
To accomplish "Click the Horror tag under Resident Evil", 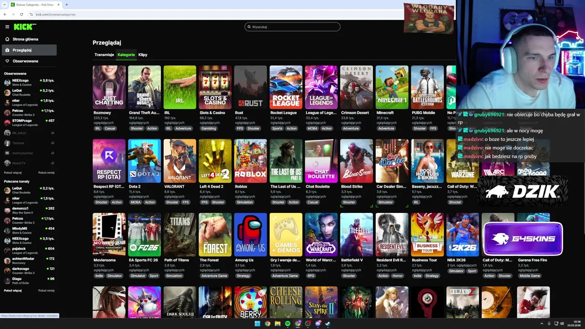I will click(397, 276).
